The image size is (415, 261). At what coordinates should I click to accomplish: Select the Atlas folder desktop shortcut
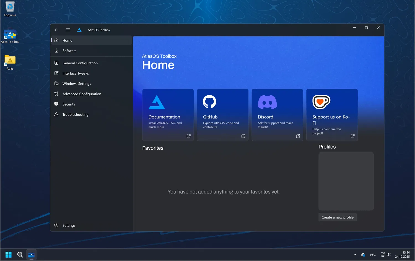pyautogui.click(x=10, y=62)
